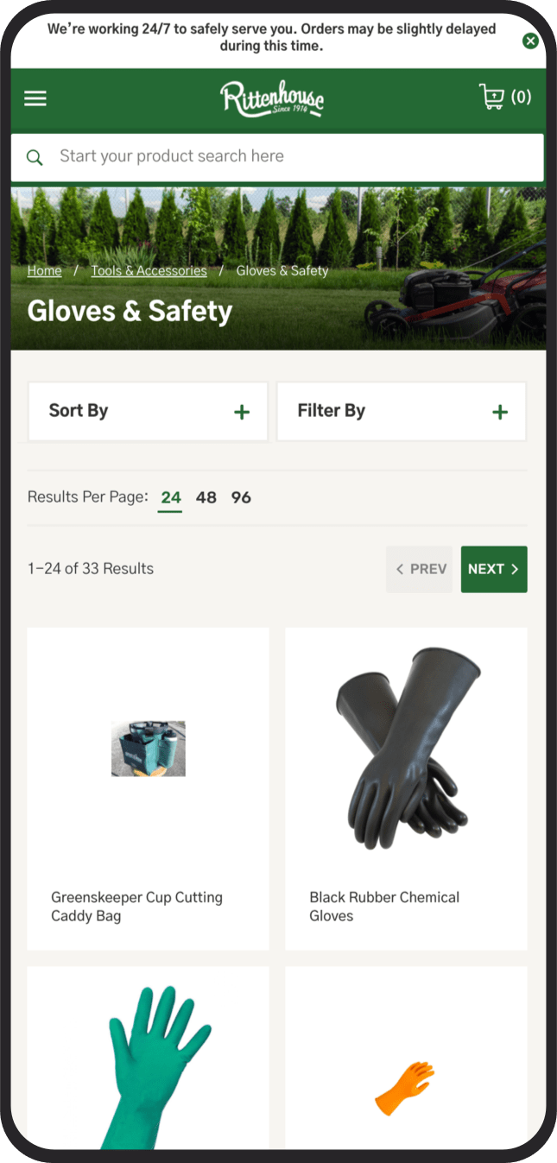Screen dimensions: 557x1163
Task: Dismiss the delay notice banner
Action: click(x=530, y=41)
